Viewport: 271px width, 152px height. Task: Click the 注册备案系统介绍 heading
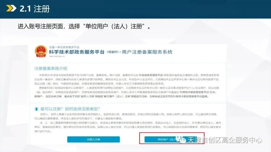pos(51,68)
